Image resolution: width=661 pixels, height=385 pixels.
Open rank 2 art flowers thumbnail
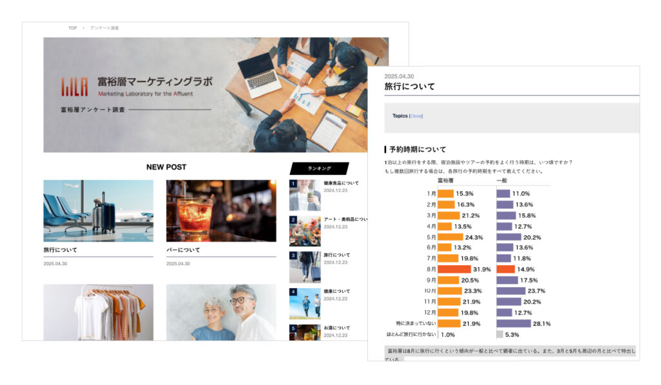[305, 231]
